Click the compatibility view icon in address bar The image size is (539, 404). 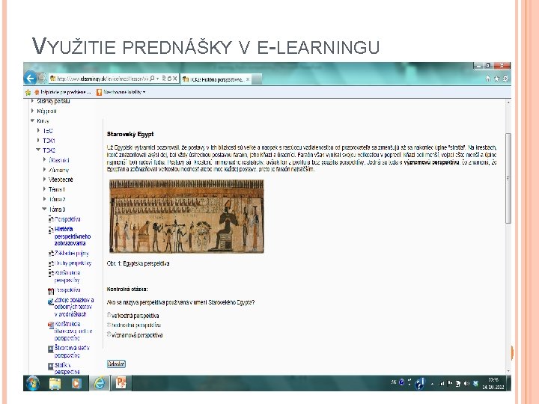pyautogui.click(x=164, y=79)
